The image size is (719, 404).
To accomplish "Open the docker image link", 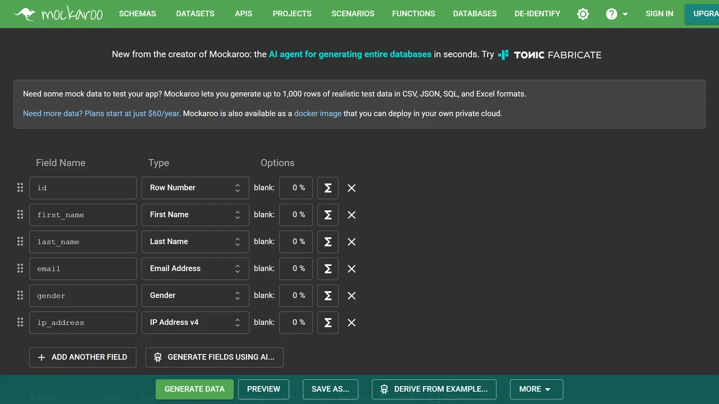I will click(x=317, y=113).
